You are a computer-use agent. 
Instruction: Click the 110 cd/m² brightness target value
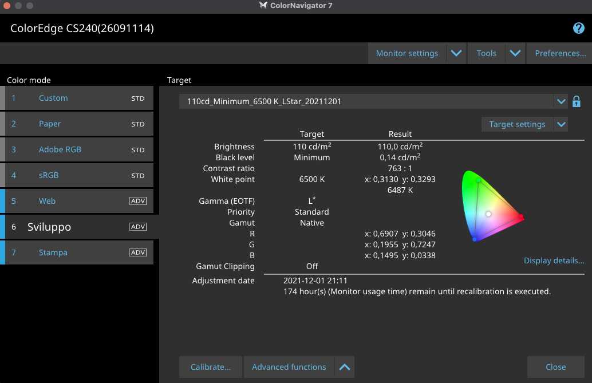pyautogui.click(x=312, y=146)
